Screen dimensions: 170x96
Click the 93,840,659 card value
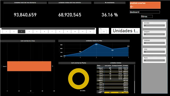click(x=25, y=15)
